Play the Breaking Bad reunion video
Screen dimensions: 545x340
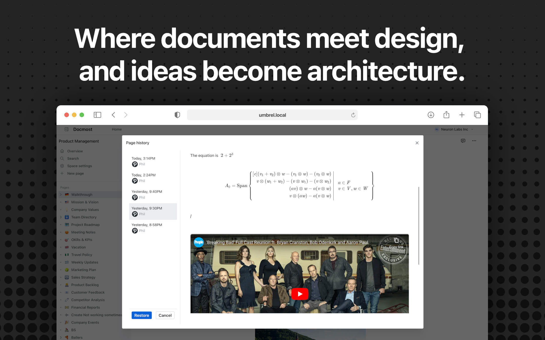[x=300, y=294]
